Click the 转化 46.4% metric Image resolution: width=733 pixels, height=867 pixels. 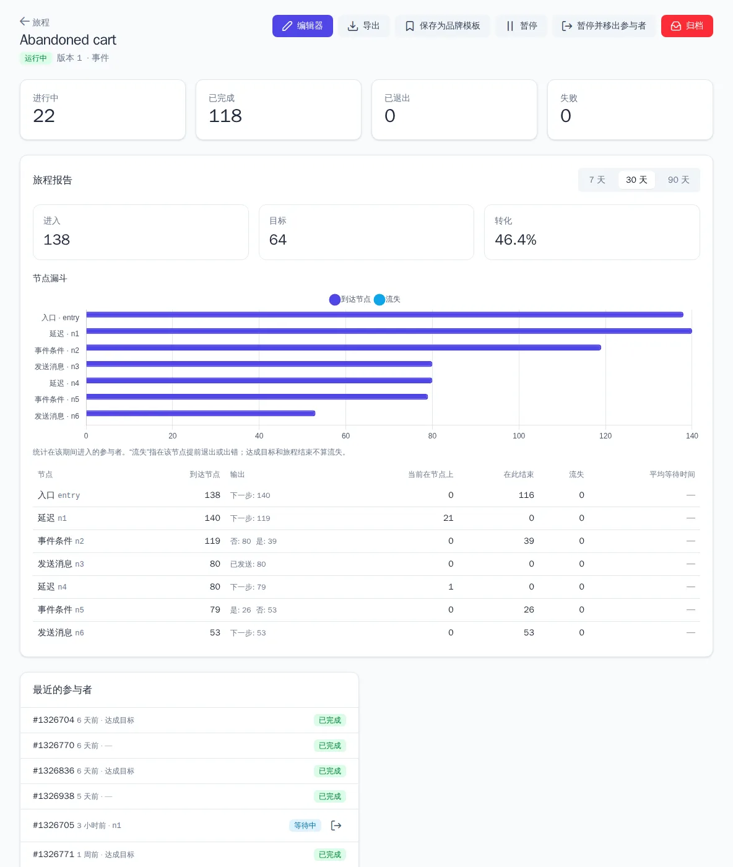pos(592,232)
